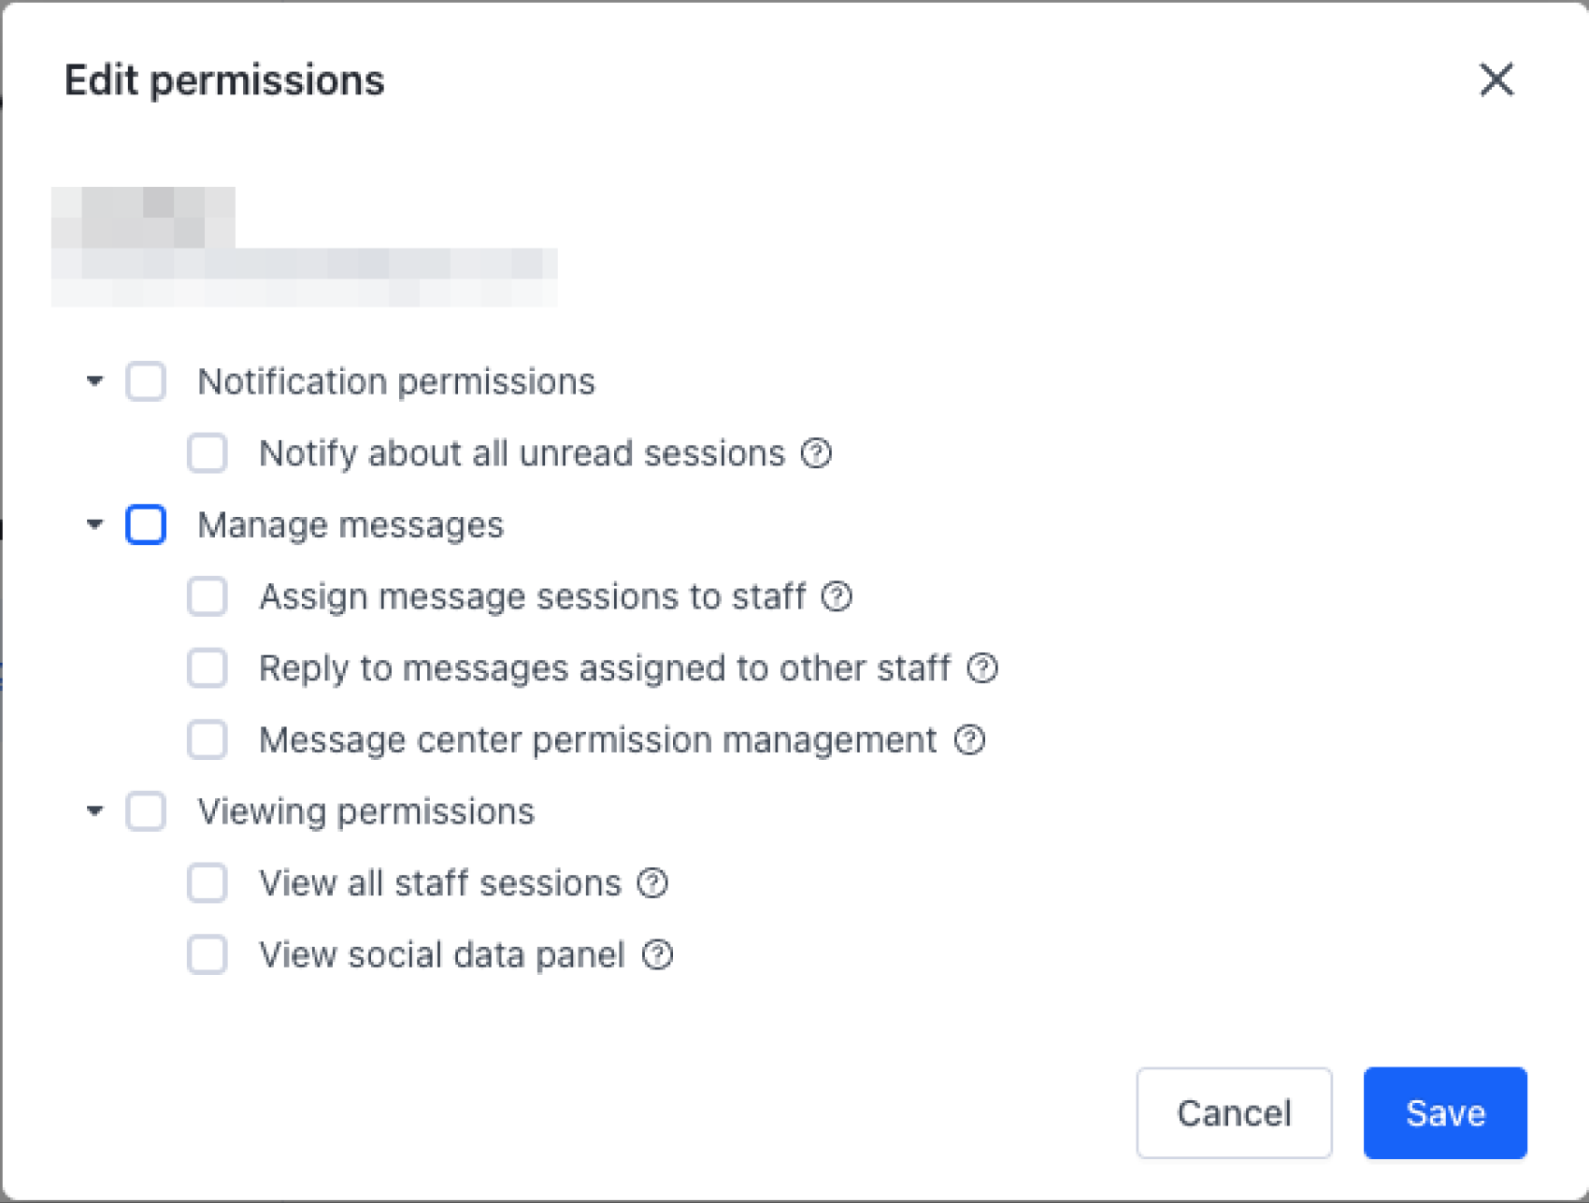Enable the Notification permissions checkbox

pyautogui.click(x=146, y=381)
